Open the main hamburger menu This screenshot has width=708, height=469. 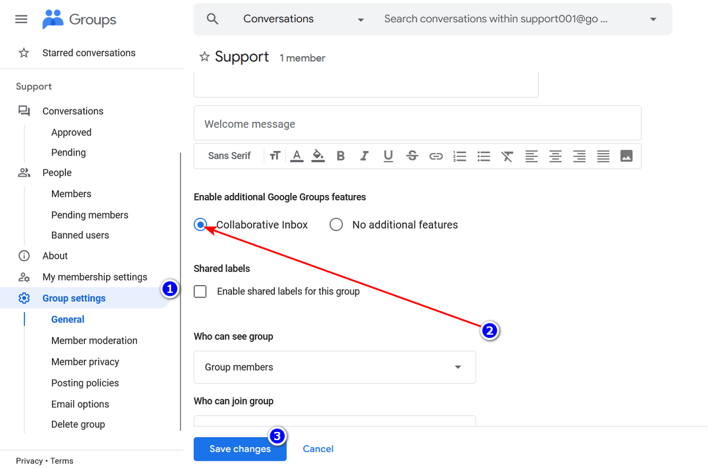point(21,19)
